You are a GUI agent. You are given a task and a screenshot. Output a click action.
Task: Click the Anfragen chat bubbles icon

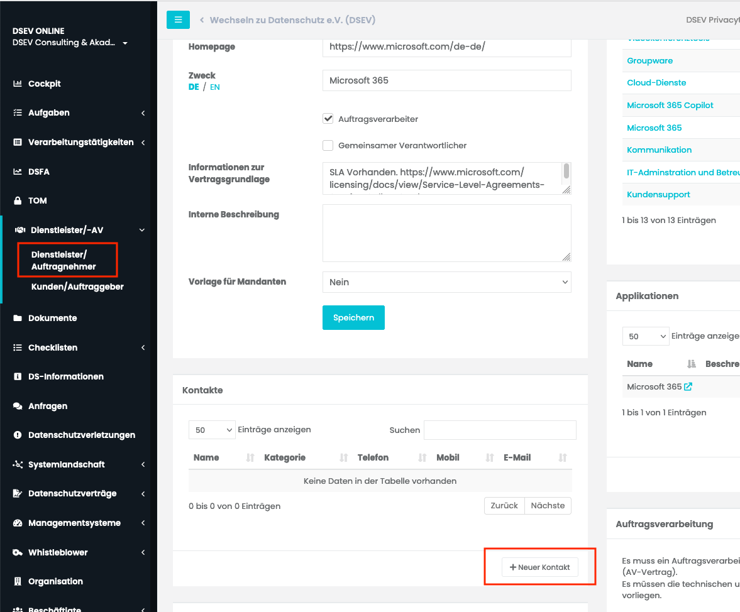18,406
